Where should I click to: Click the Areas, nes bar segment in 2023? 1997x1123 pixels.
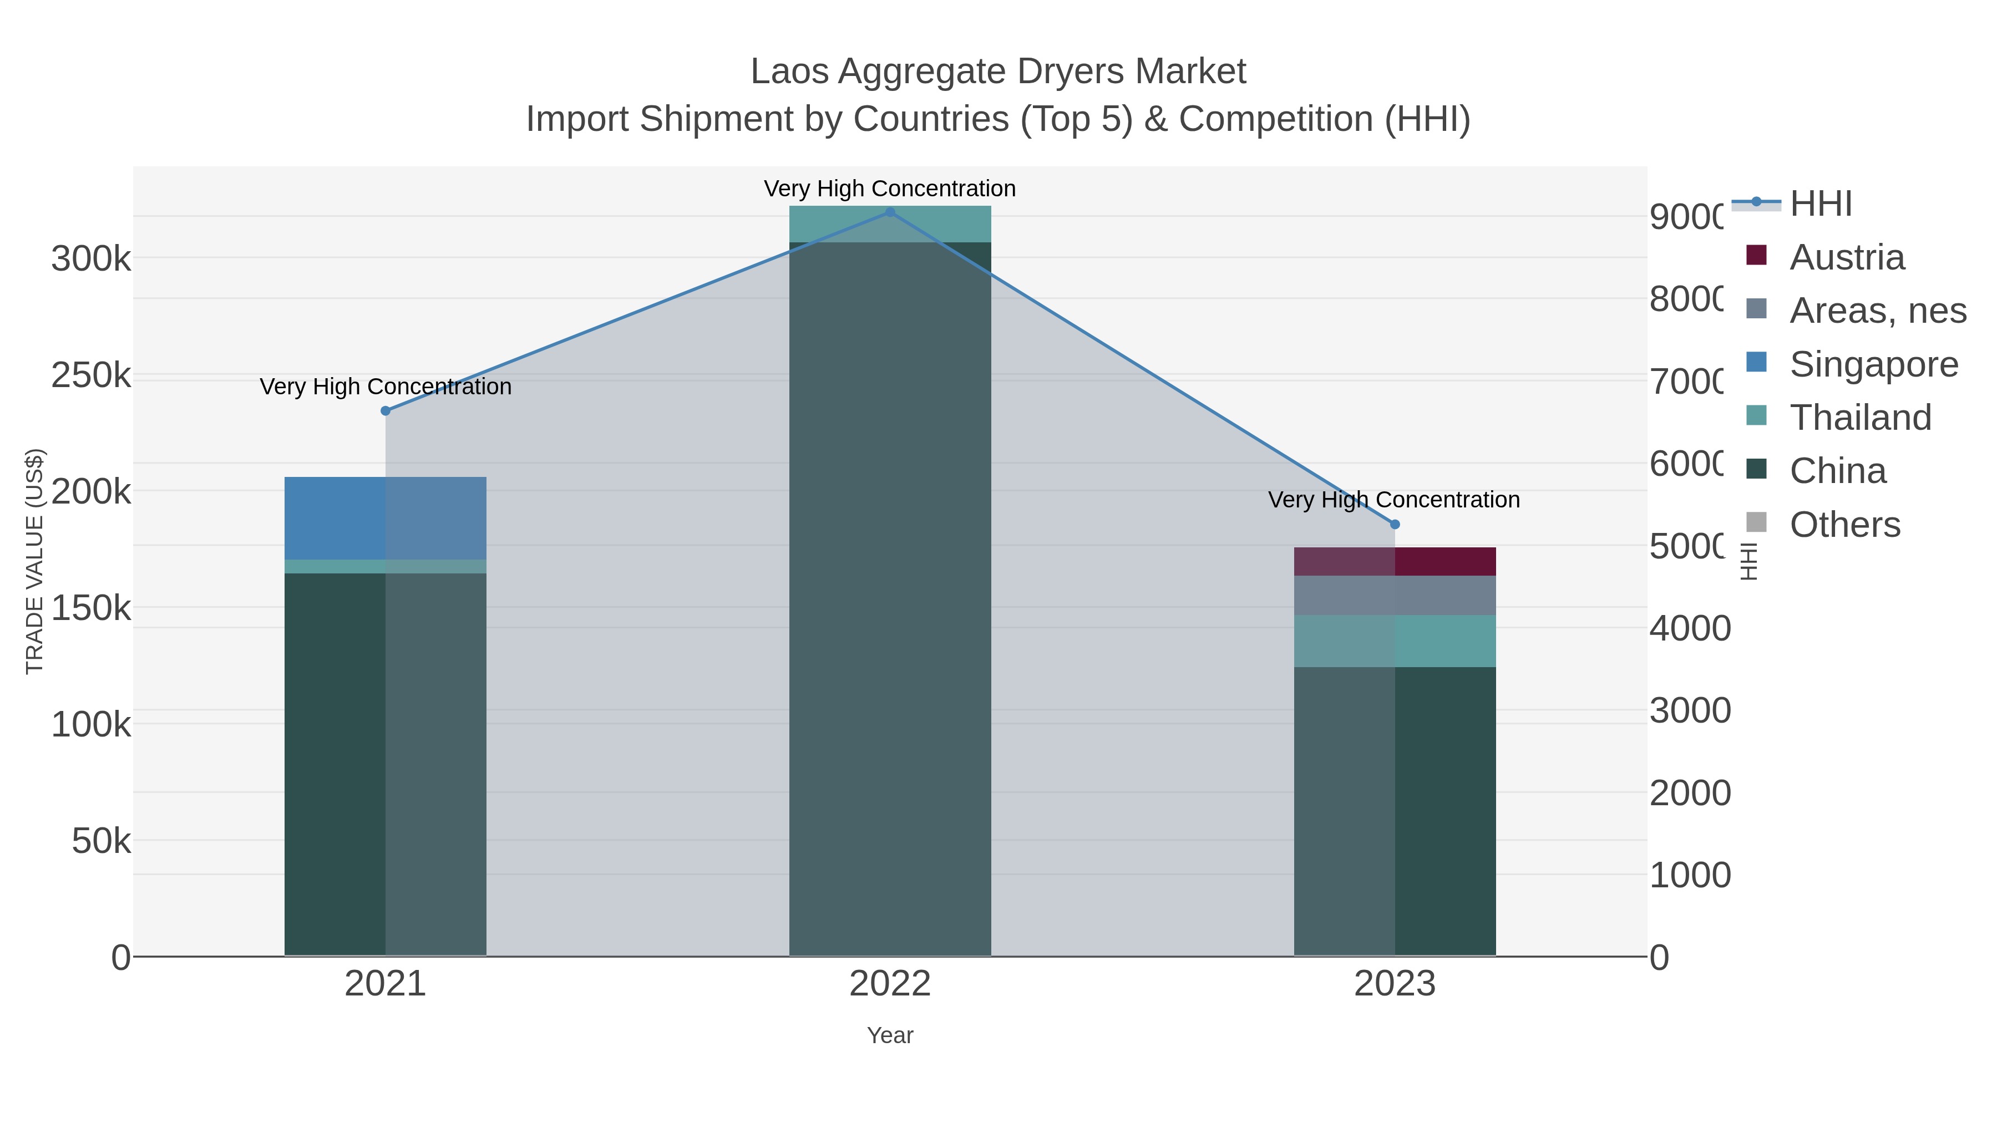coord(1395,595)
